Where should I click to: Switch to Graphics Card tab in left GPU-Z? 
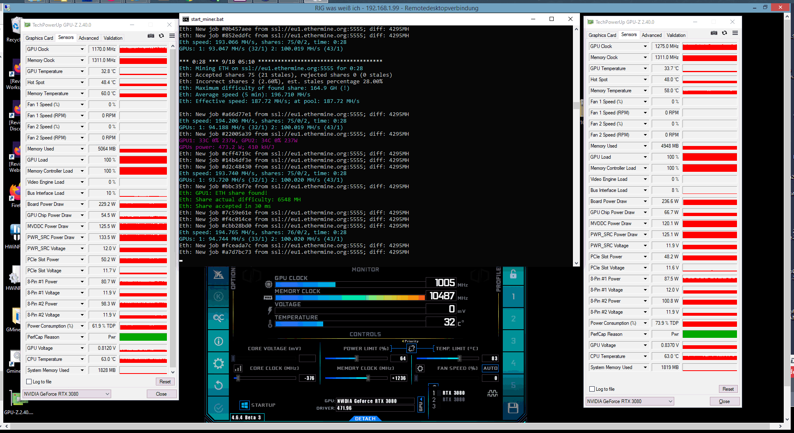(39, 38)
